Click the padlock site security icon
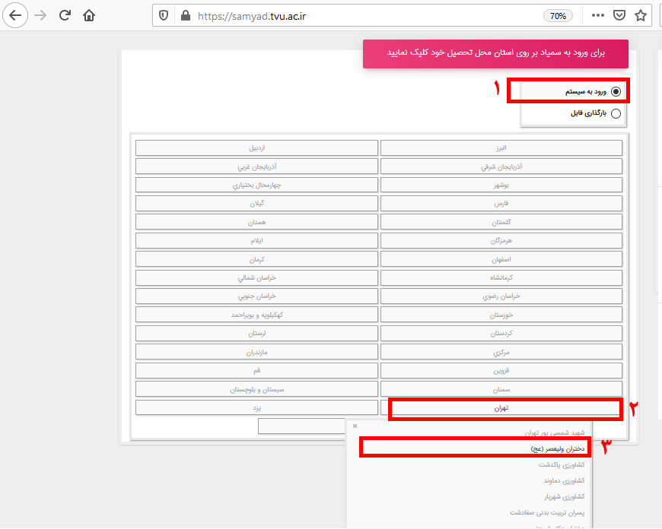662x529 pixels. coord(185,16)
